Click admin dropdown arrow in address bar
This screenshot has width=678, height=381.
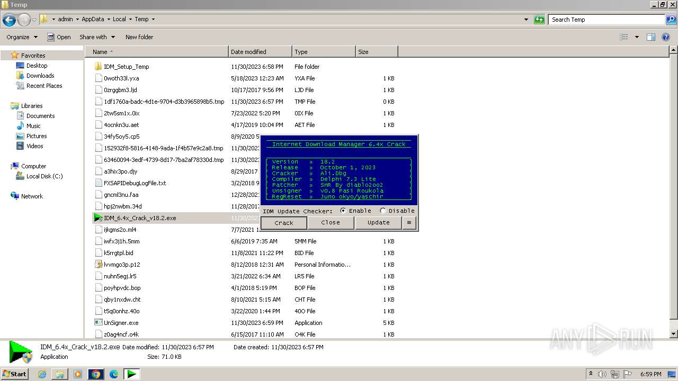[77, 20]
